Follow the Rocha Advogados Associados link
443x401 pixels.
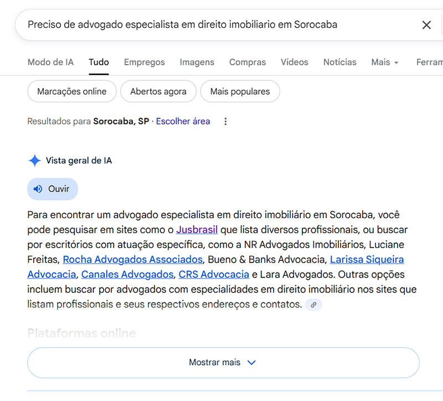click(132, 259)
